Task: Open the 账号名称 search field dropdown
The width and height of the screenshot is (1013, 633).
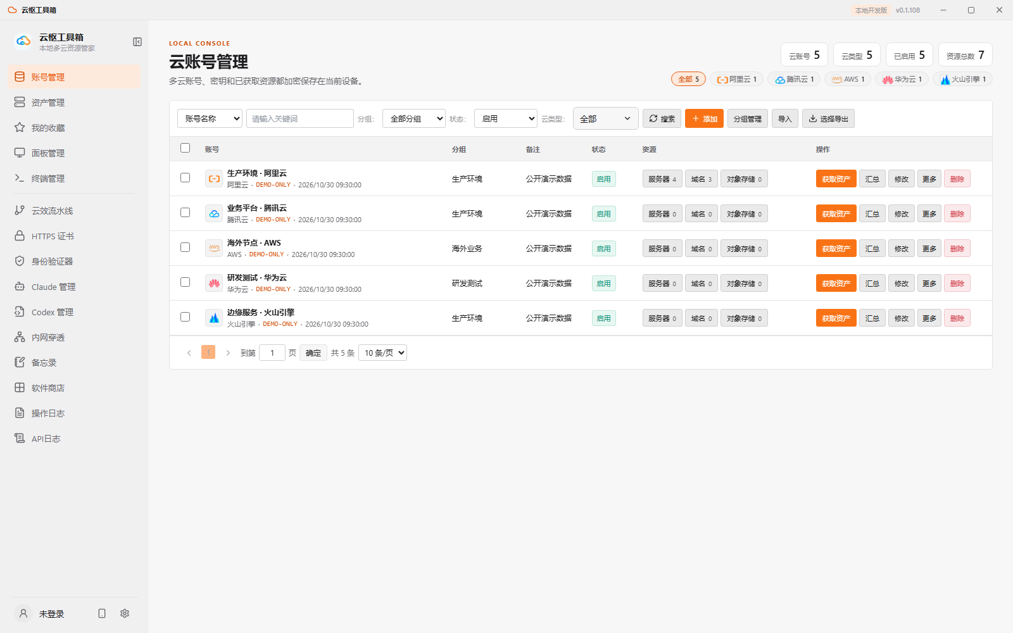Action: 210,118
